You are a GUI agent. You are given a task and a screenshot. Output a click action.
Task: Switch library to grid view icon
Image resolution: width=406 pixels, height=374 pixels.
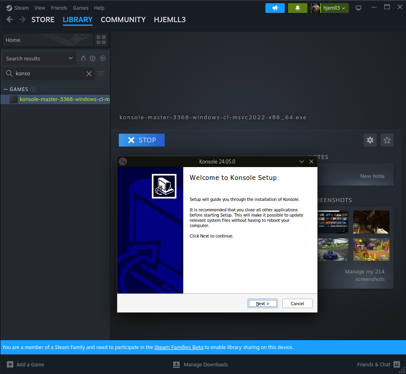101,40
